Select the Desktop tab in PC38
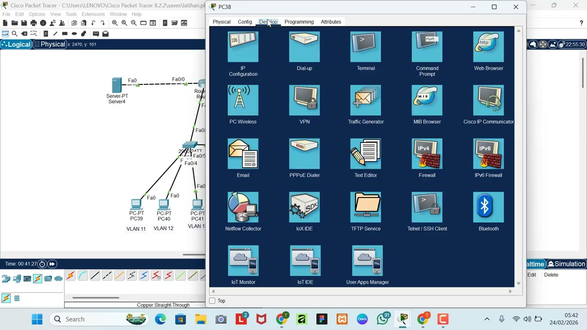The image size is (587, 330). tap(268, 22)
